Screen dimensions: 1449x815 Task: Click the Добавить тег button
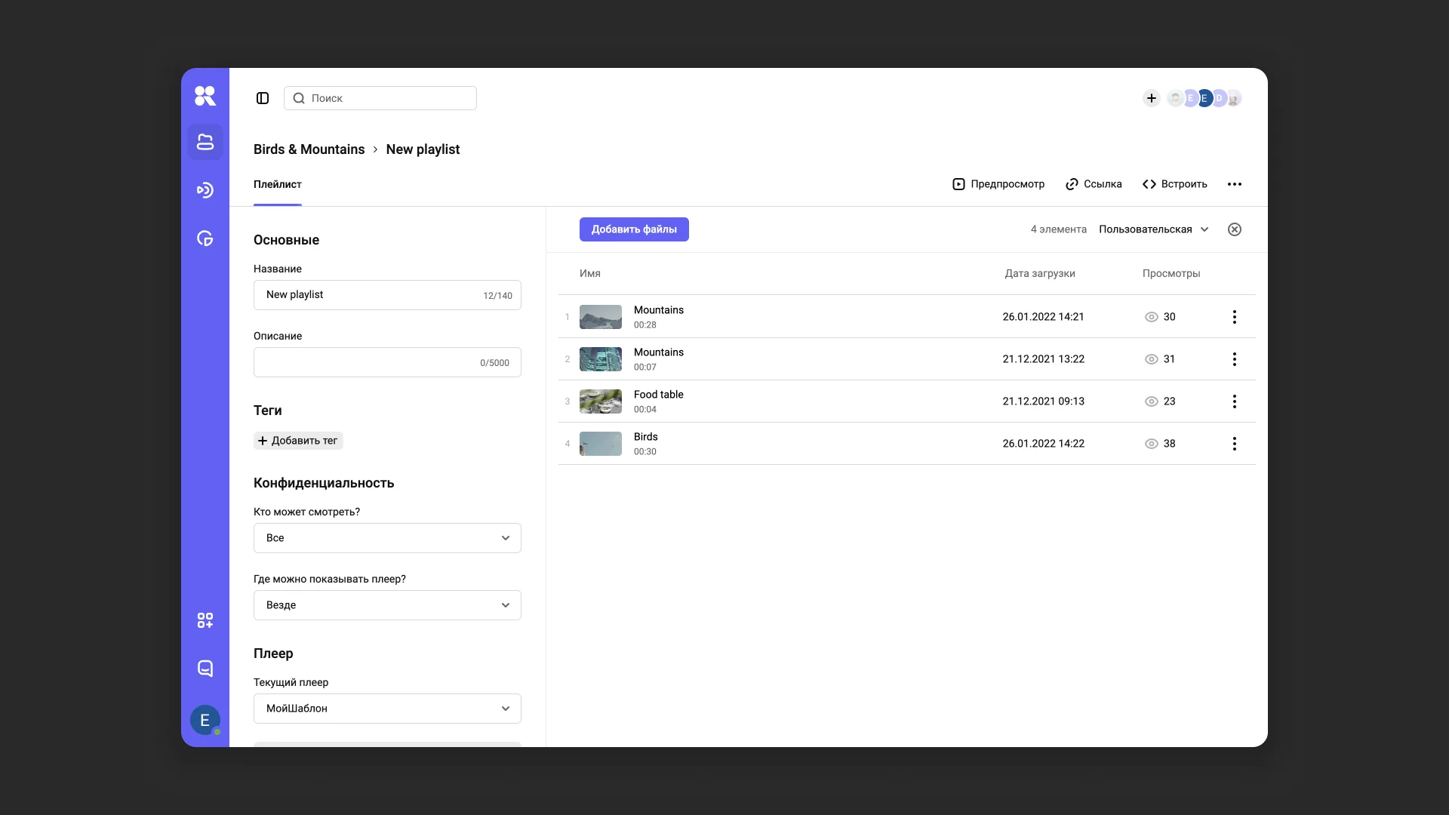tap(298, 441)
